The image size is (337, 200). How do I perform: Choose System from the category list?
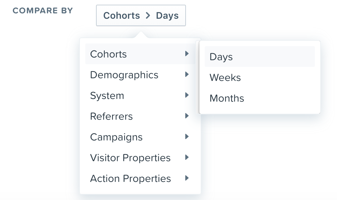pos(107,96)
